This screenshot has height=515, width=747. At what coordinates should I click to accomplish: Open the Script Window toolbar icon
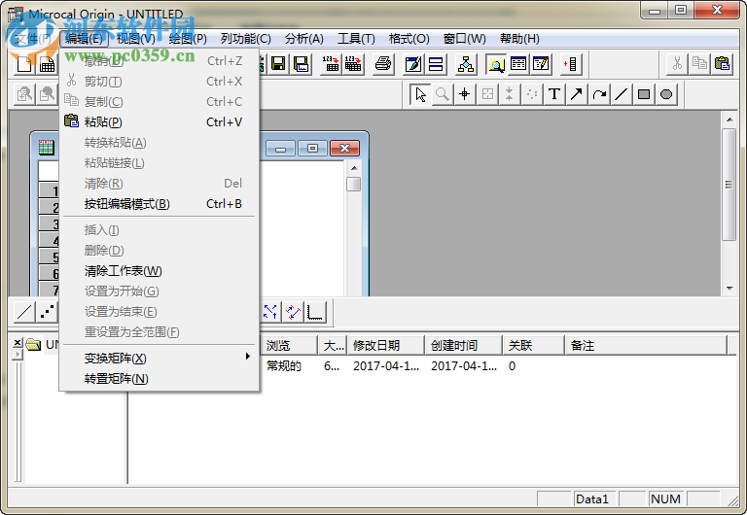pos(541,64)
